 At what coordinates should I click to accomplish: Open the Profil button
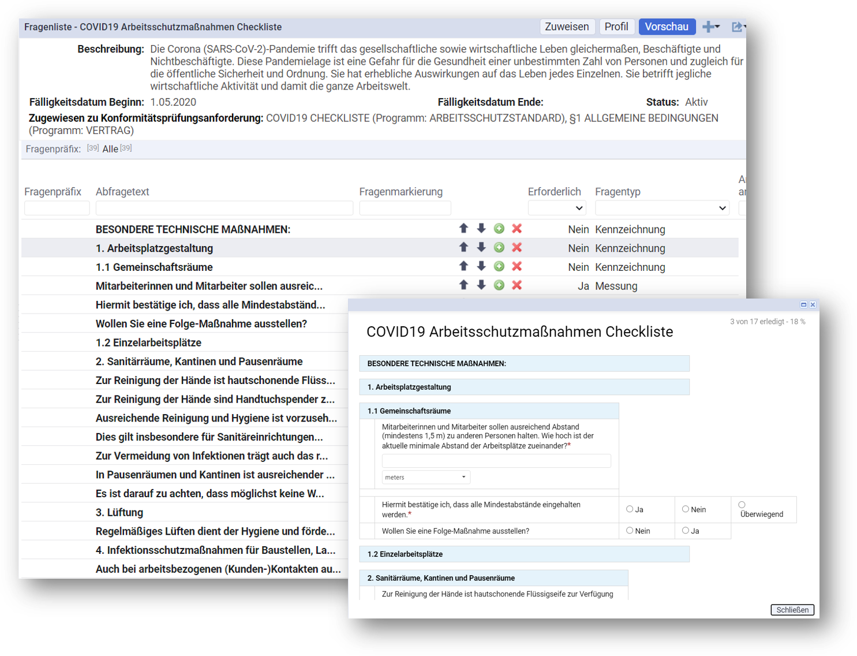pos(616,27)
